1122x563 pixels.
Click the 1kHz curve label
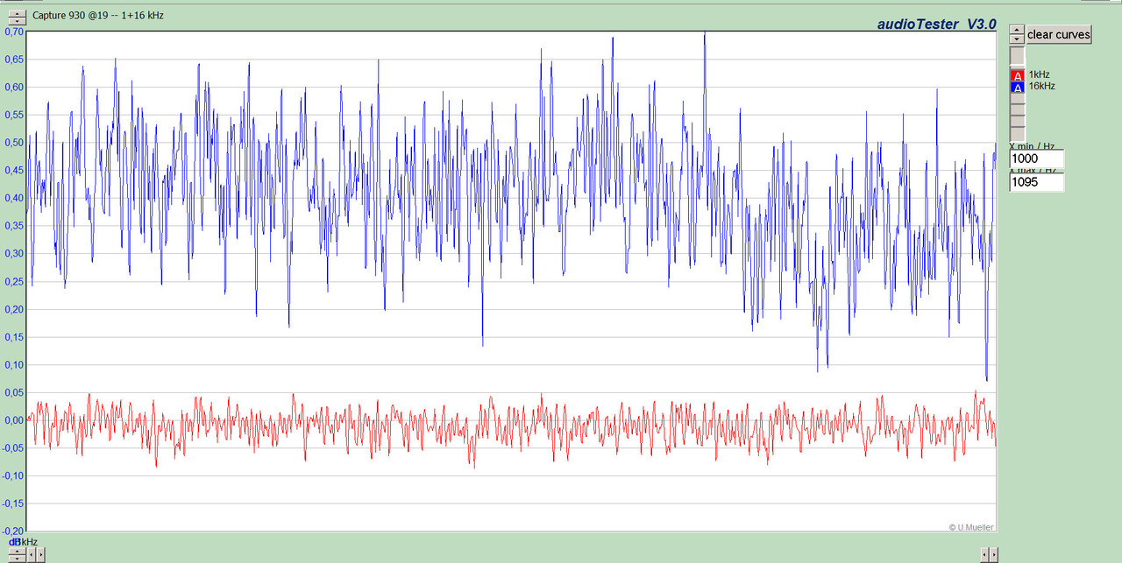[x=1039, y=74]
